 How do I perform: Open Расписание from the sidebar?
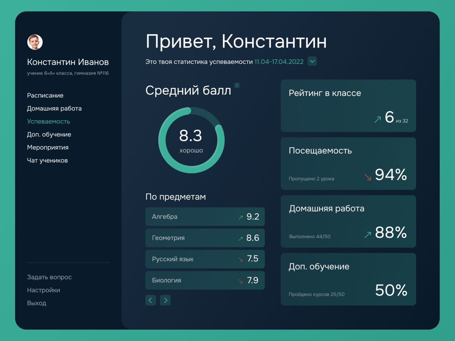tap(45, 95)
